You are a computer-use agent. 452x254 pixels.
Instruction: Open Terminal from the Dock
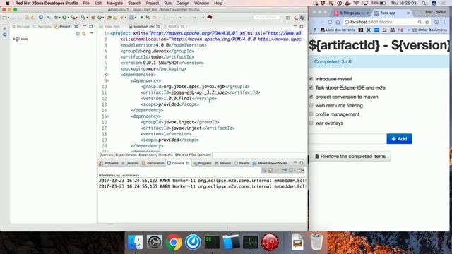212,242
